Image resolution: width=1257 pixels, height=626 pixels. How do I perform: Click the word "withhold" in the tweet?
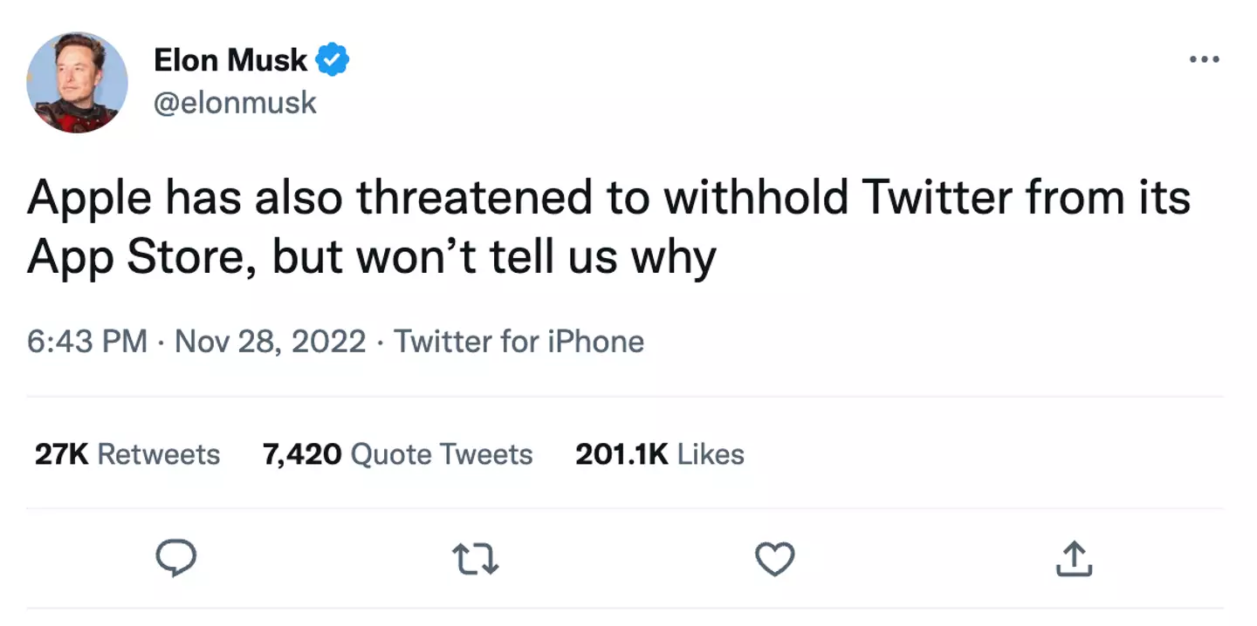tap(754, 199)
